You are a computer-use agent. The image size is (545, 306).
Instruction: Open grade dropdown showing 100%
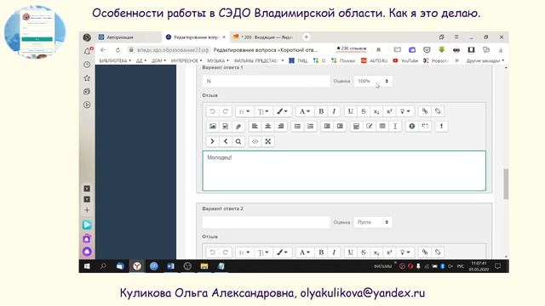(373, 82)
